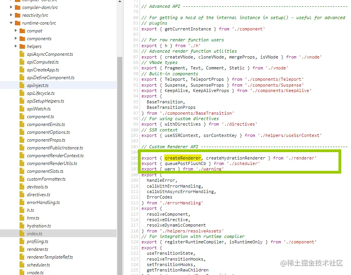Viewport: 351px width, 275px height.
Task: Click the components folder icon
Action: (x=22, y=39)
